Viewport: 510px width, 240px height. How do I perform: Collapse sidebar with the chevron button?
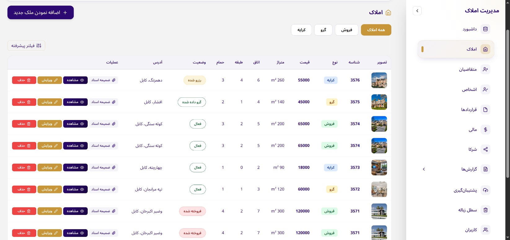click(417, 11)
